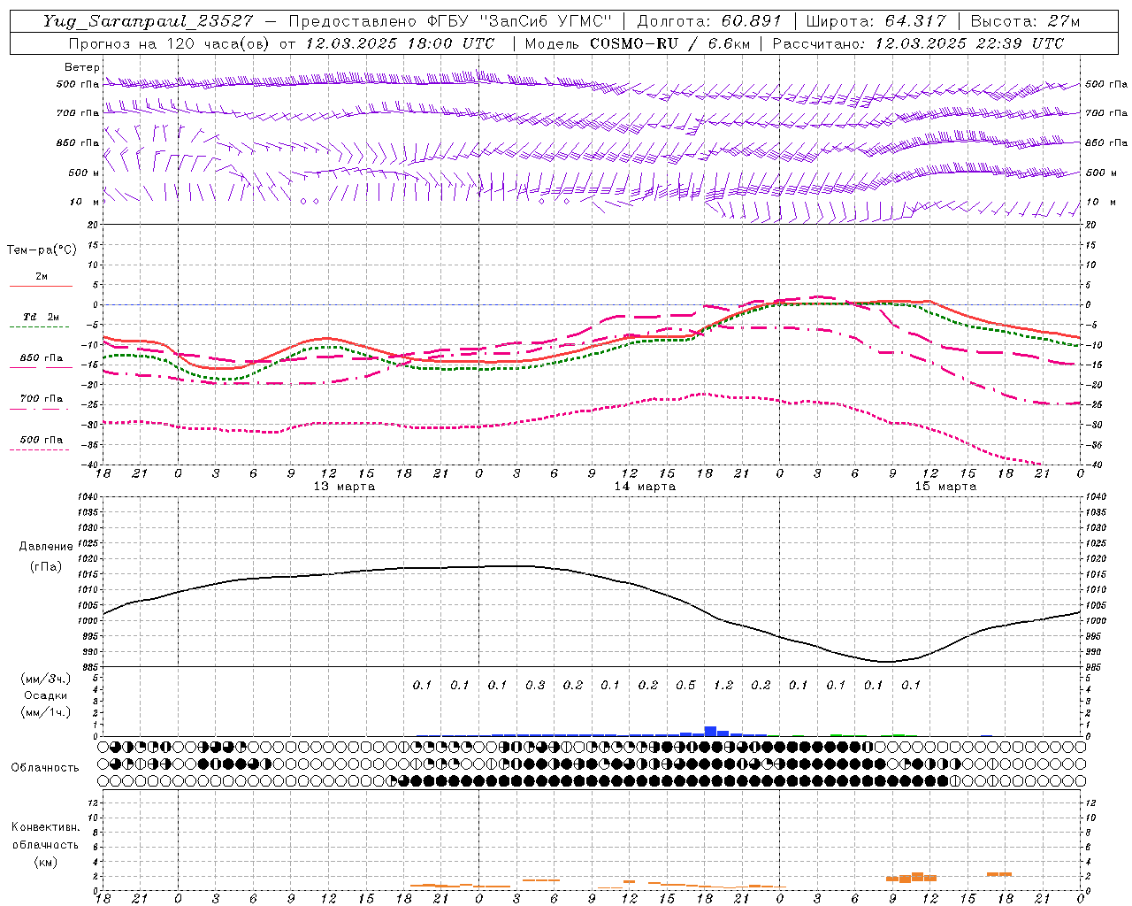This screenshot has width=1132, height=906.
Task: Click the dashed line sample under Td 2м
Action: tap(41, 327)
